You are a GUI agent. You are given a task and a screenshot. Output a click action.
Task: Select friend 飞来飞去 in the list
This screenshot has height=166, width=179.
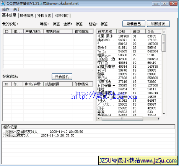(x=129, y=81)
